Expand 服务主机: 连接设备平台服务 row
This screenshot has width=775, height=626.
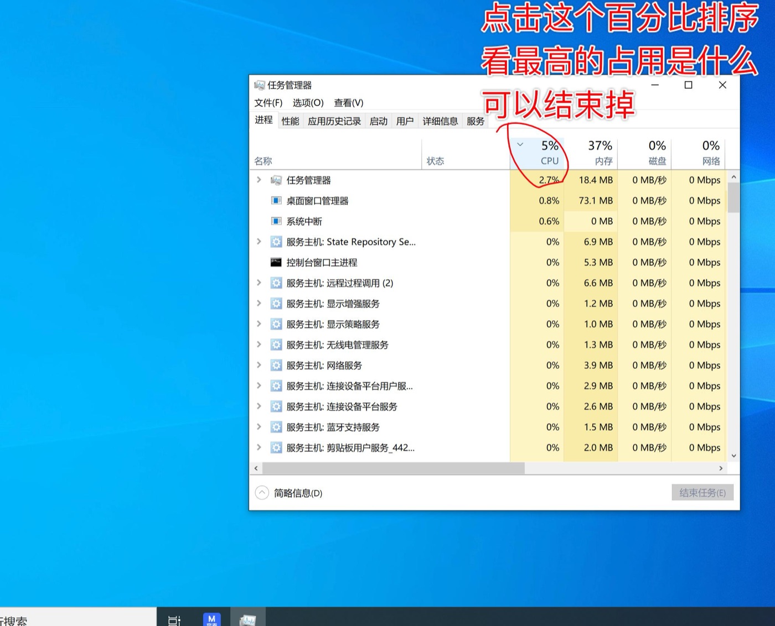(259, 406)
